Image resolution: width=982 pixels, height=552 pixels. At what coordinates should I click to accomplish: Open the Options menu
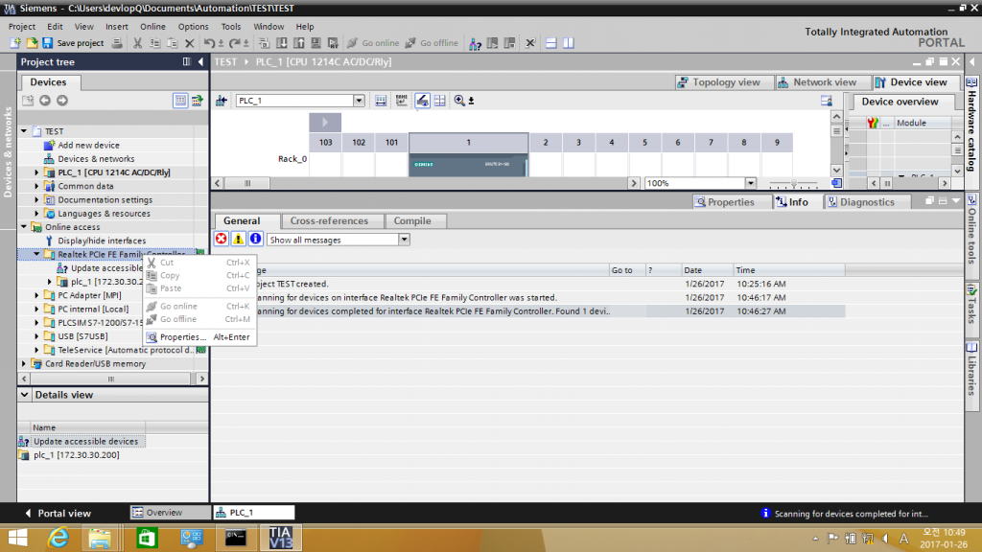pos(193,27)
